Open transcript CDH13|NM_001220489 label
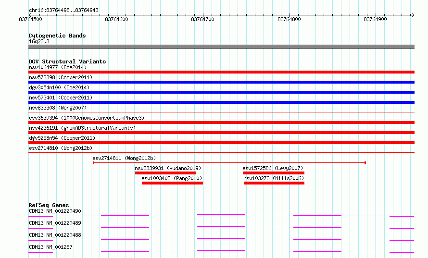 55,223
